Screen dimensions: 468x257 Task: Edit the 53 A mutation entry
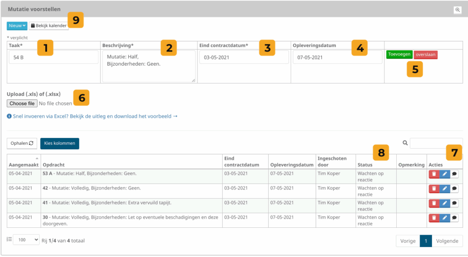click(444, 174)
